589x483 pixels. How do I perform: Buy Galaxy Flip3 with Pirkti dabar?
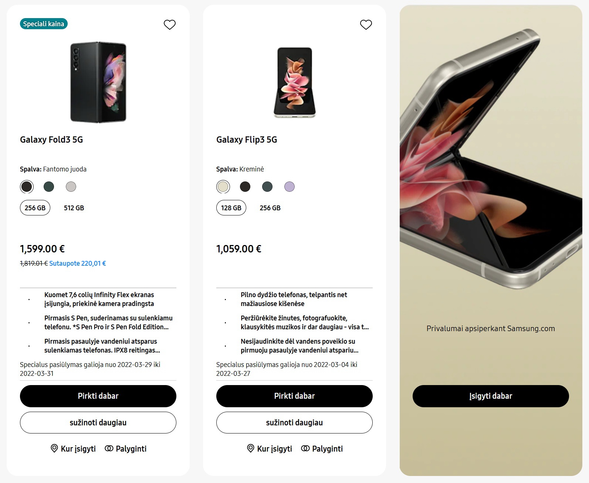(x=294, y=396)
